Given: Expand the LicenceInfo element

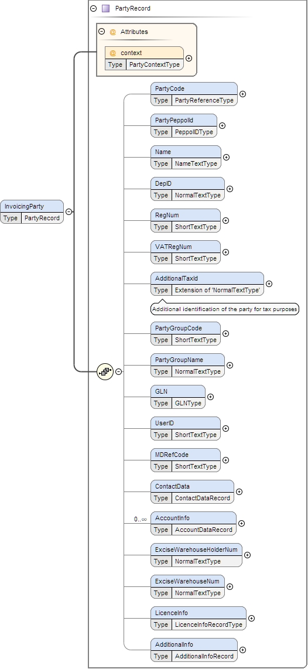Looking at the screenshot, I should (251, 618).
